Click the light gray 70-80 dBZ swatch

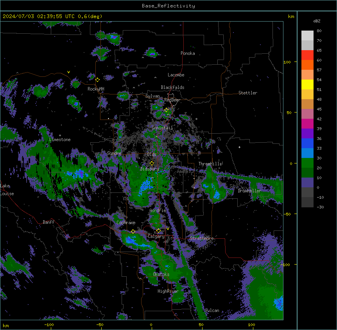pyautogui.click(x=307, y=36)
